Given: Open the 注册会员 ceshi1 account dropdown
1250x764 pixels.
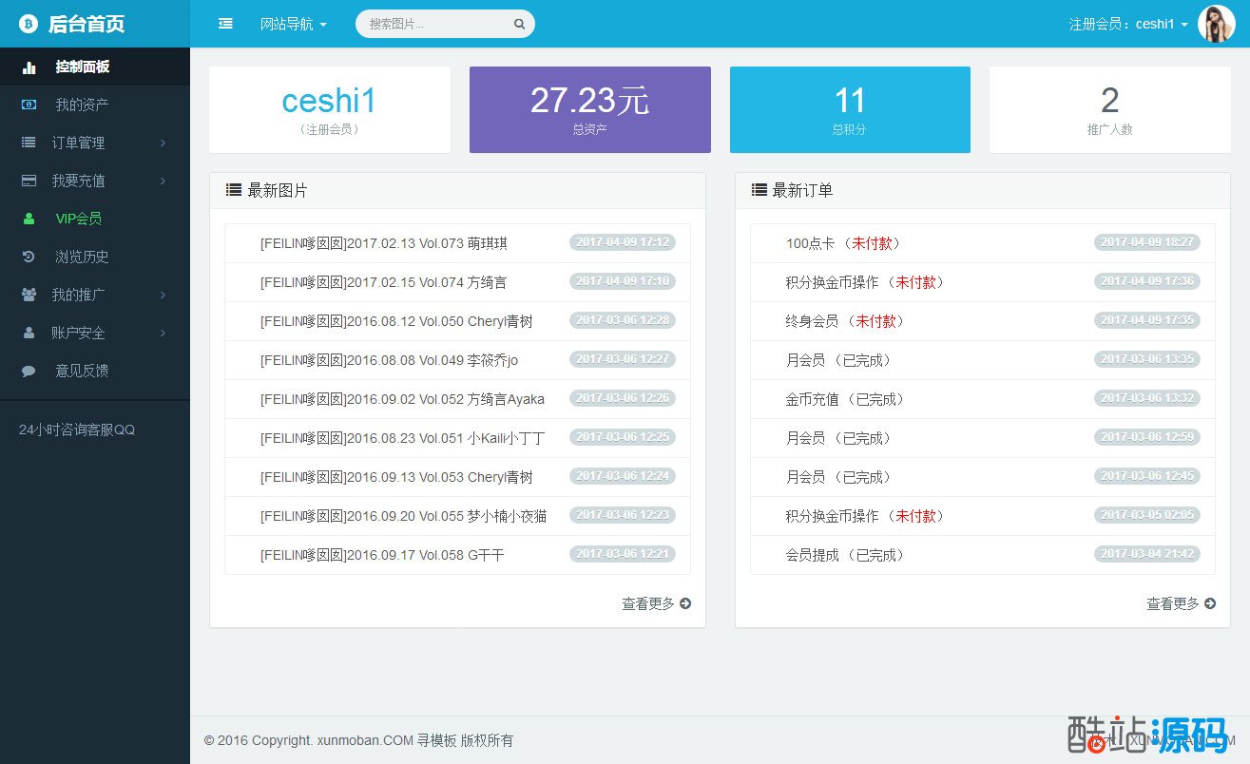Looking at the screenshot, I should (x=1127, y=24).
